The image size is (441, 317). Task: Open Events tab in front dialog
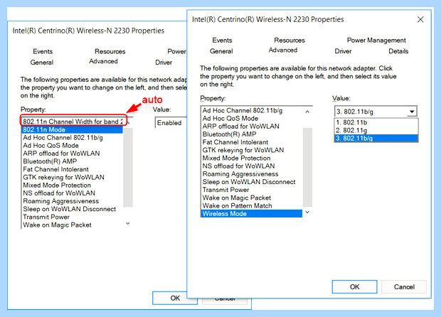pyautogui.click(x=222, y=41)
